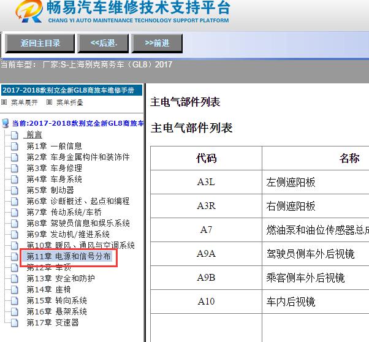Open the 前言 entry
Screen dimensions: 369x342
[x=34, y=135]
